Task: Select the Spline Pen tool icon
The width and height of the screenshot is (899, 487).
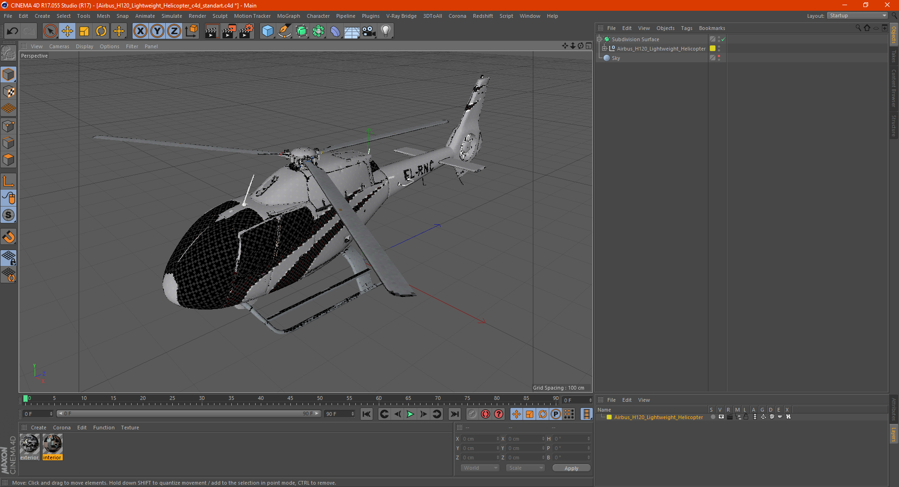Action: pos(285,31)
